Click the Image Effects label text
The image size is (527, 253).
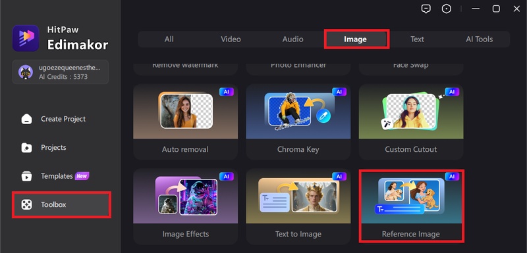186,234
